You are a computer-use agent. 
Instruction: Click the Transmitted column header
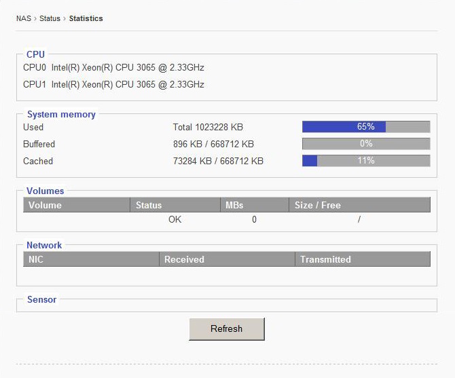[x=362, y=259]
